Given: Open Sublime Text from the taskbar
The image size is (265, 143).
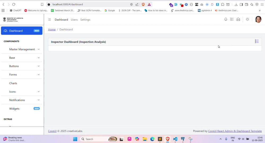Looking at the screenshot, I should [160, 139].
